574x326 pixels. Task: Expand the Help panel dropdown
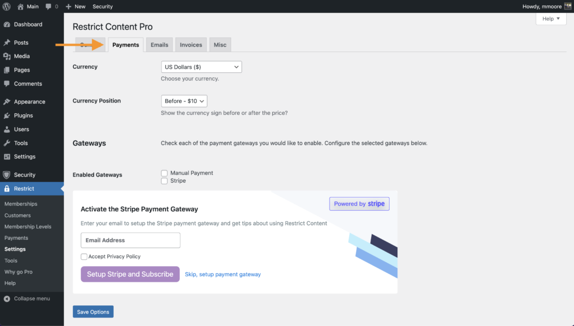click(x=551, y=18)
